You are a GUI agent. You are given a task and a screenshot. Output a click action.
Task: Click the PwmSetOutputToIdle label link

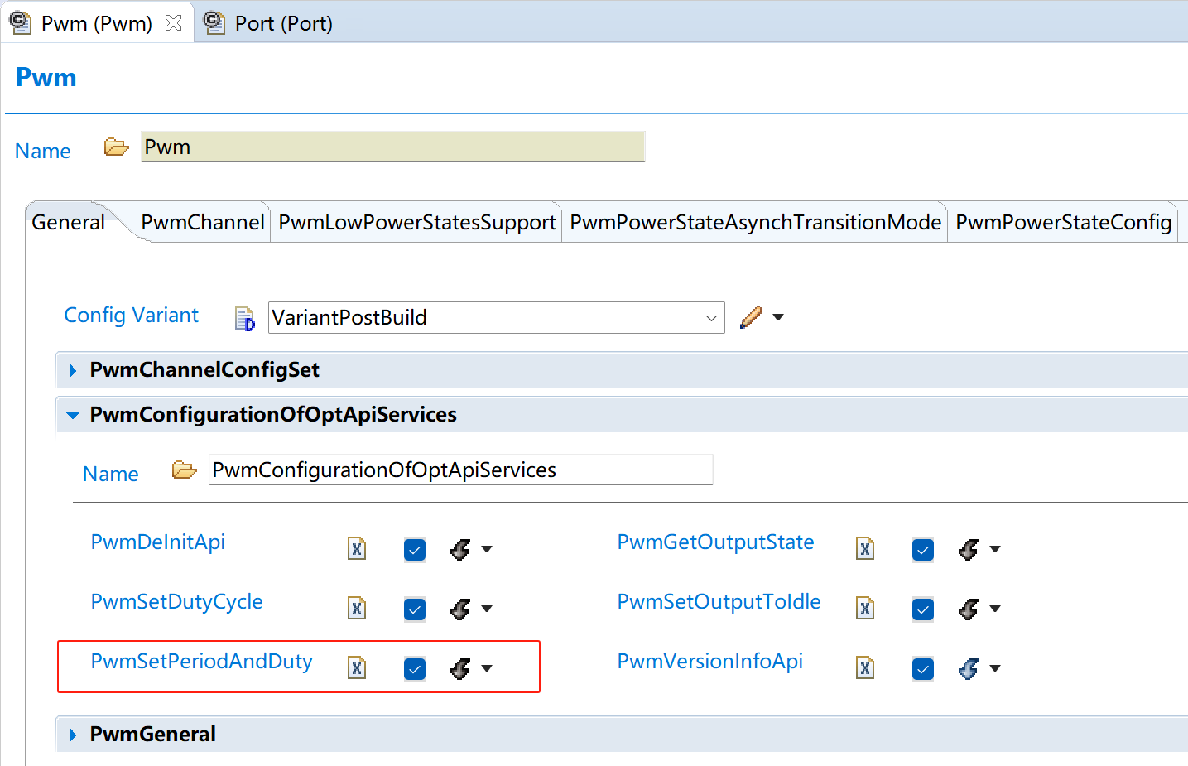(719, 602)
